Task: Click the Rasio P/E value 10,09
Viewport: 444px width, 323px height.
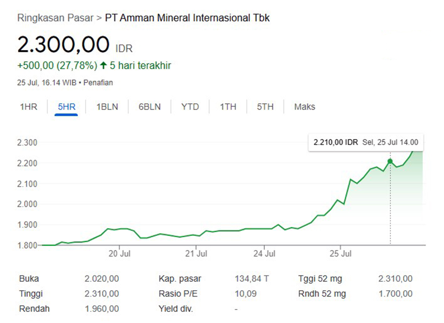Action: point(245,294)
